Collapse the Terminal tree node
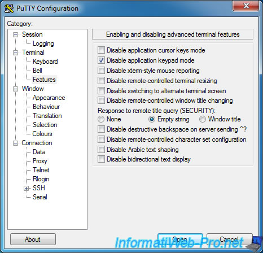Viewport: 263px width, 253px height. coord(15,53)
